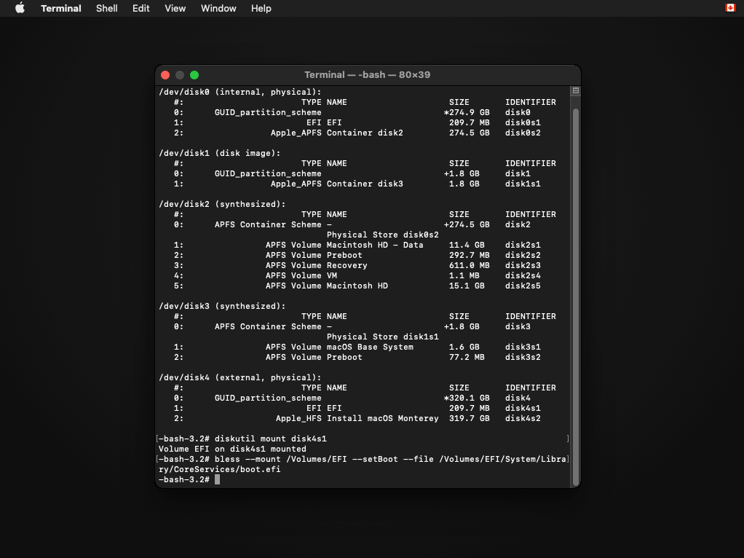The height and width of the screenshot is (558, 744).
Task: Open the View menu
Action: (175, 8)
